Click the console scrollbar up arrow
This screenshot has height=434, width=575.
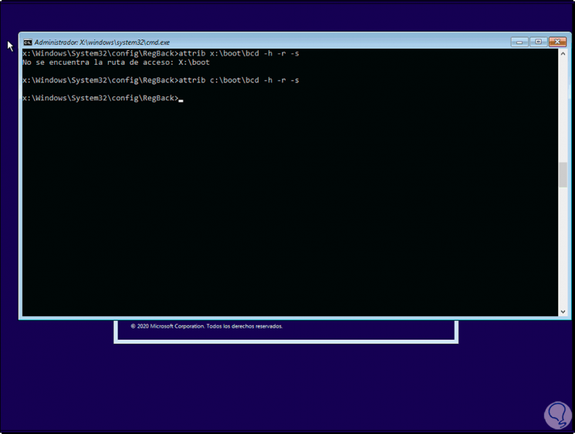click(x=563, y=54)
